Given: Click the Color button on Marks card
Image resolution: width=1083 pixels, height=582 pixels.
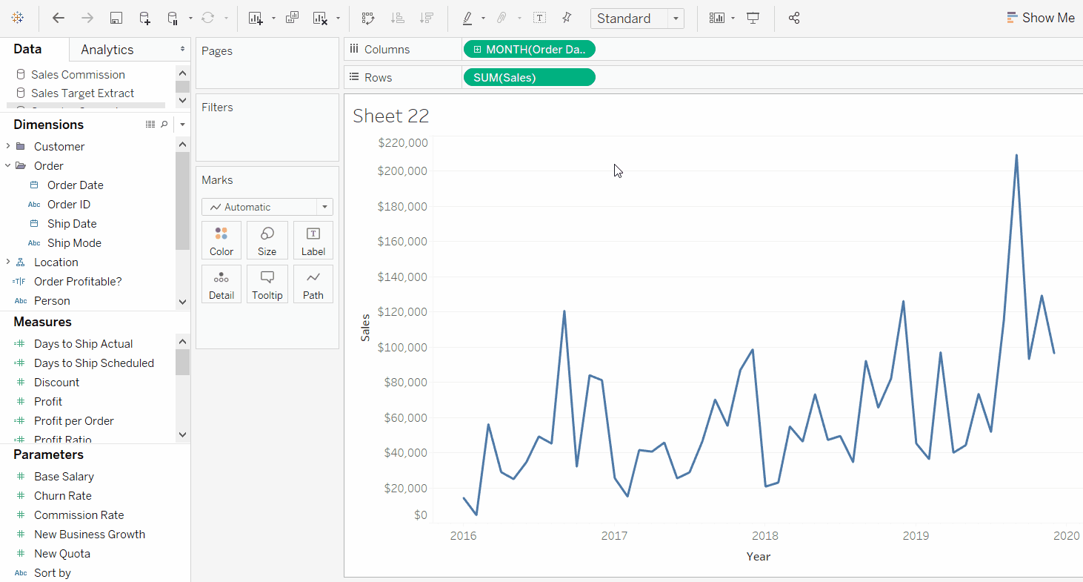Looking at the screenshot, I should coord(221,240).
